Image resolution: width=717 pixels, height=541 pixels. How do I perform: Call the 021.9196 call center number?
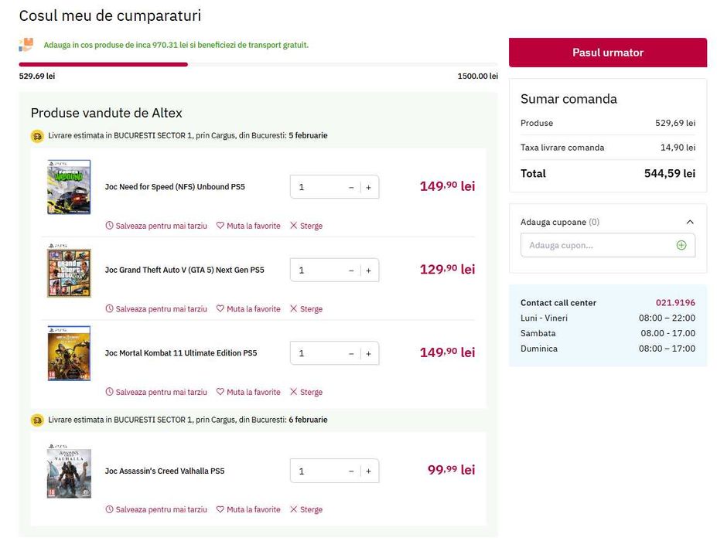[675, 303]
